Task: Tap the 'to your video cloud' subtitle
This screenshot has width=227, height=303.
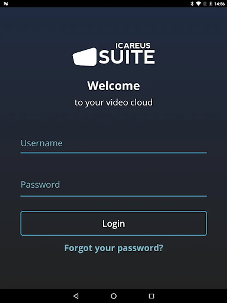Action: [114, 102]
